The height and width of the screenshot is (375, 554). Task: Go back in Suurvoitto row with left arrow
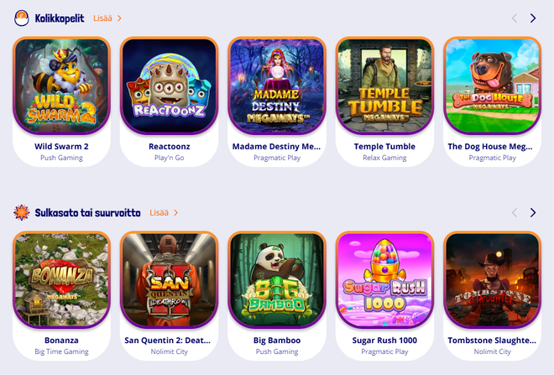pyautogui.click(x=515, y=212)
